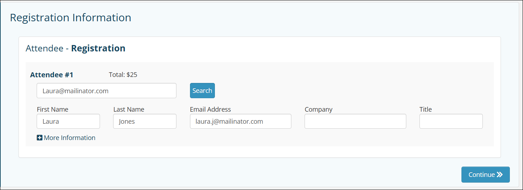Click the Registration Information page heading
The height and width of the screenshot is (190, 523).
tap(70, 18)
